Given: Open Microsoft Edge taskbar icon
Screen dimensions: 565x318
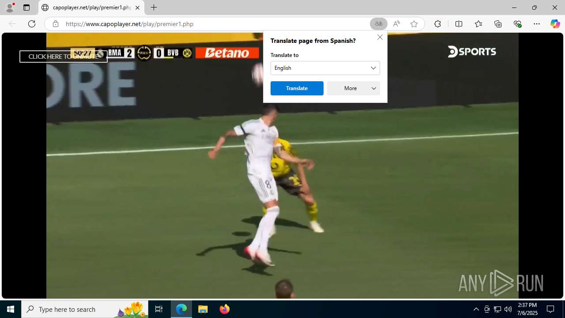Looking at the screenshot, I should click(x=181, y=309).
